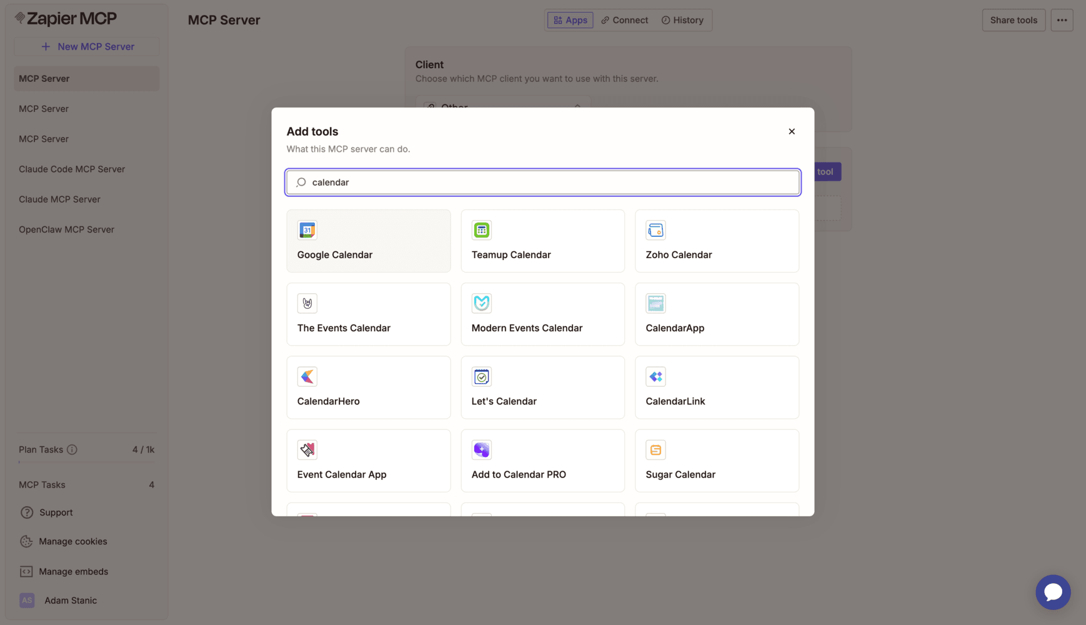Click the Plan Tasks info icon

(x=72, y=449)
